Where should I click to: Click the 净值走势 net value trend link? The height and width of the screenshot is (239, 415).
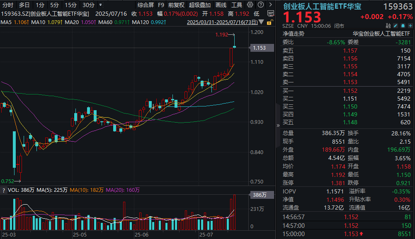point(294,34)
